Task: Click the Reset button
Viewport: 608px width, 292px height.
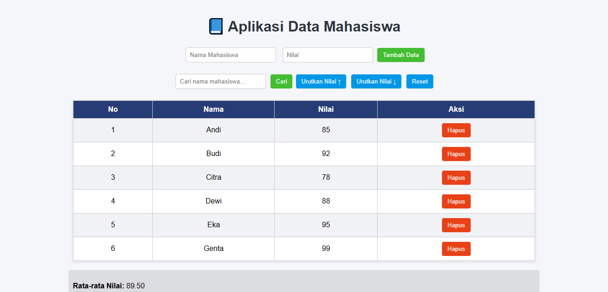Action: pos(419,81)
